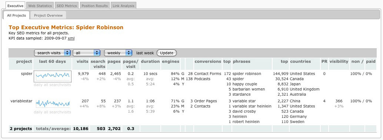Click the 'United Kingdom' country entry
This screenshot has width=383, height=140.
(304, 89)
